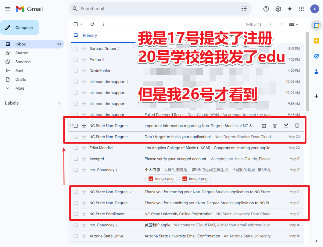
Task: Open the Gemini sparkle icon
Action: (x=290, y=9)
